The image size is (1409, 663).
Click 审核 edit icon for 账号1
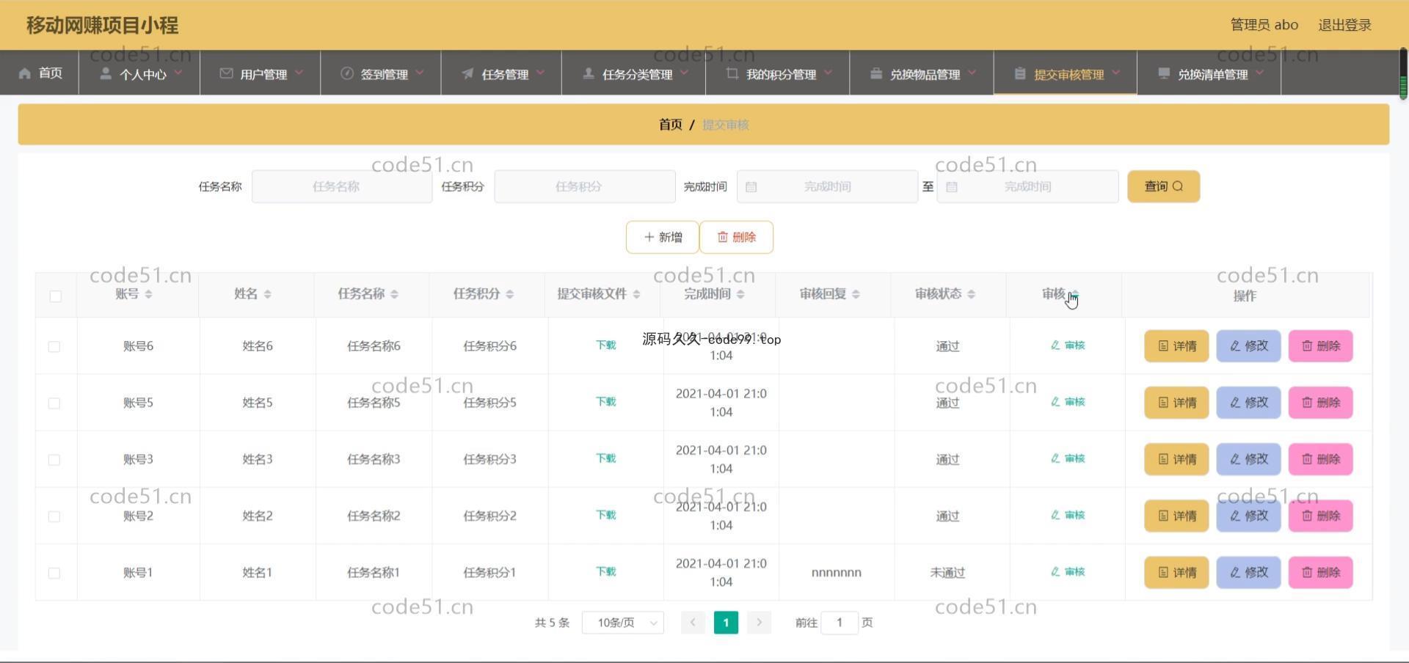coord(1055,572)
